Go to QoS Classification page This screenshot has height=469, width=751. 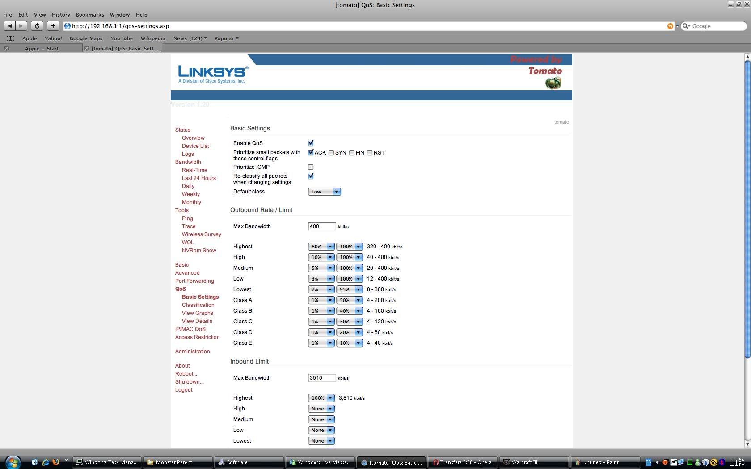click(198, 305)
